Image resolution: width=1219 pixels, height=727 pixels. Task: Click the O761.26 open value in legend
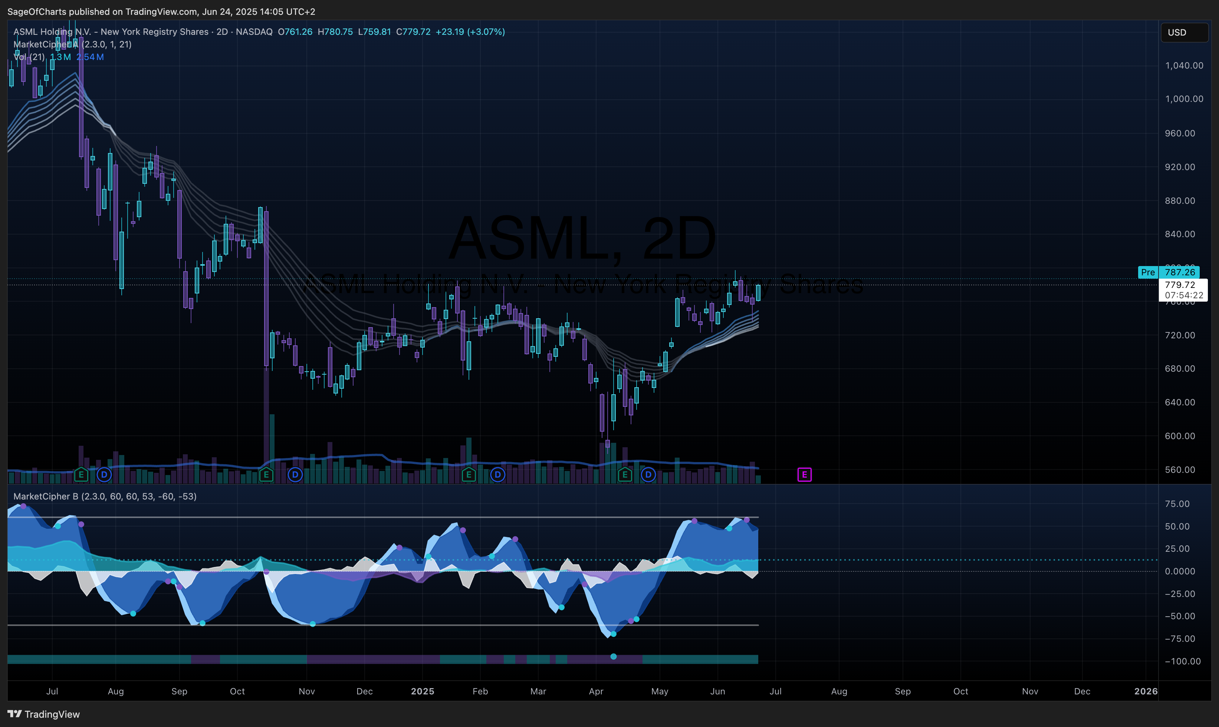click(295, 32)
